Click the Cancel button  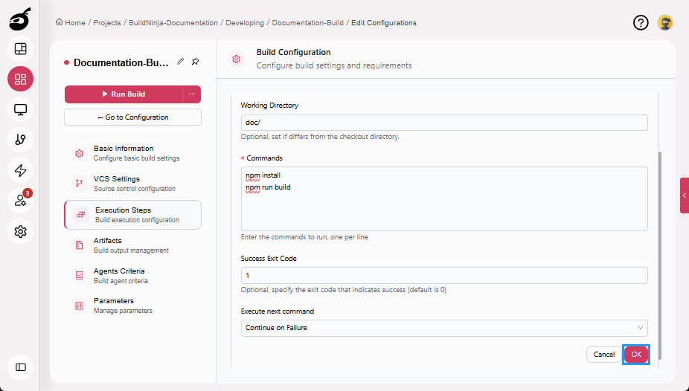(603, 354)
